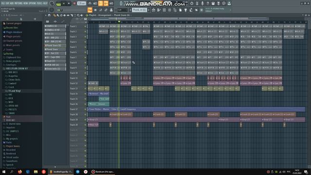Click the export download icon

point(229,3)
